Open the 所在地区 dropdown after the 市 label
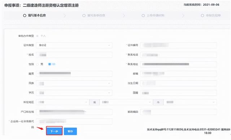The image size is (231, 140). pyautogui.click(x=190, y=102)
